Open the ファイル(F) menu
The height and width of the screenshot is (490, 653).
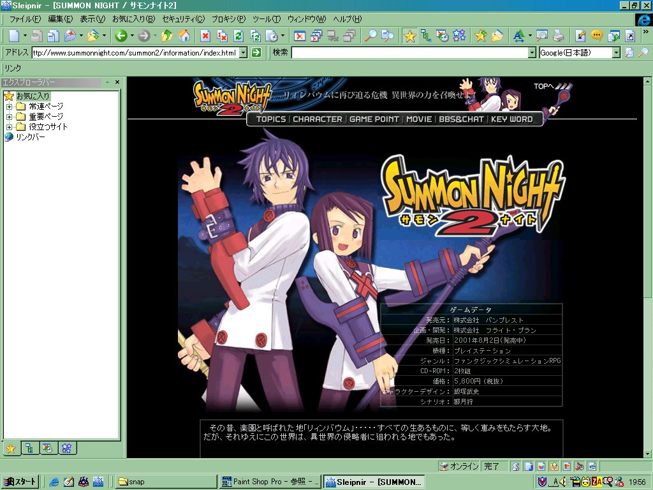coord(25,19)
